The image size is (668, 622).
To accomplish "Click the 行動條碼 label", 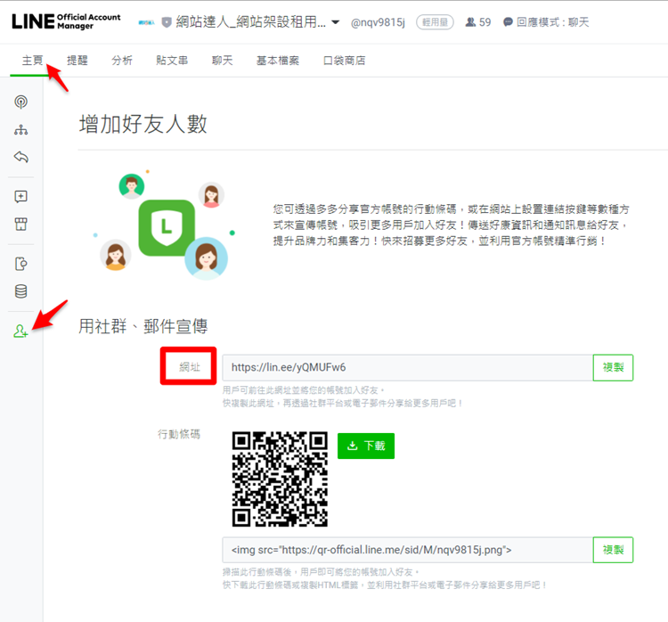I will pos(179,434).
